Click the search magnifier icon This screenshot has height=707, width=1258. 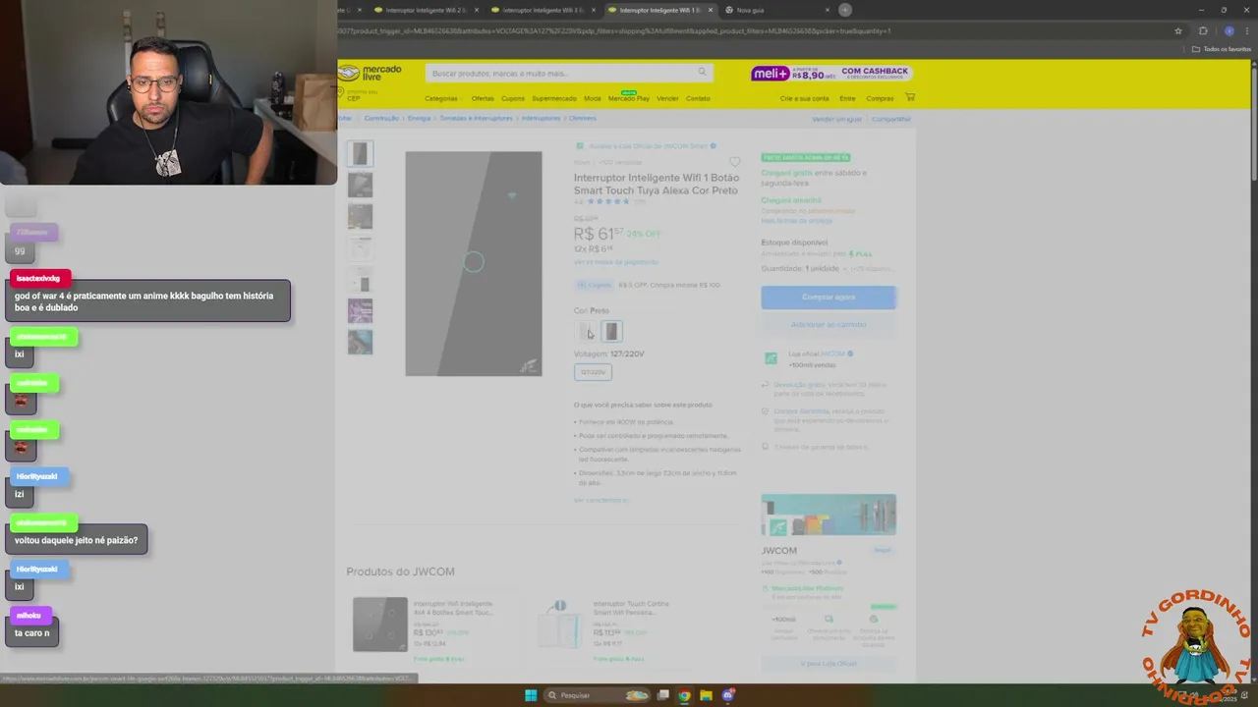[702, 72]
